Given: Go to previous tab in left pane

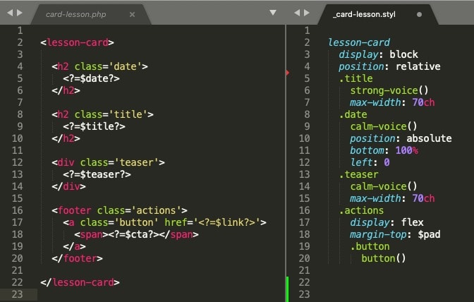Looking at the screenshot, I should click(10, 13).
